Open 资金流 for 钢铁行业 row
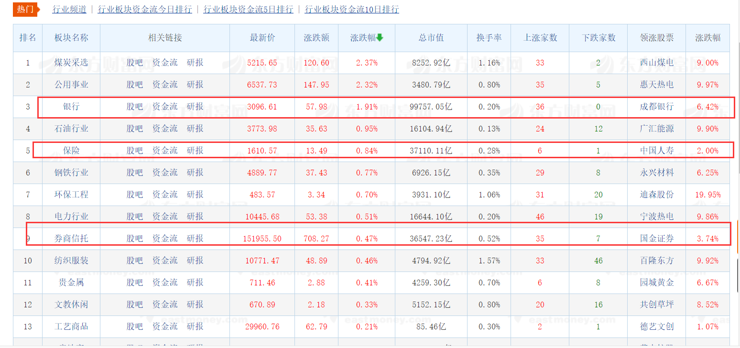The image size is (740, 348). point(165,173)
